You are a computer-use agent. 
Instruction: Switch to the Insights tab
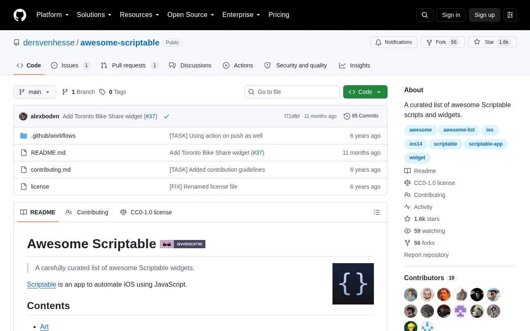pyautogui.click(x=354, y=65)
